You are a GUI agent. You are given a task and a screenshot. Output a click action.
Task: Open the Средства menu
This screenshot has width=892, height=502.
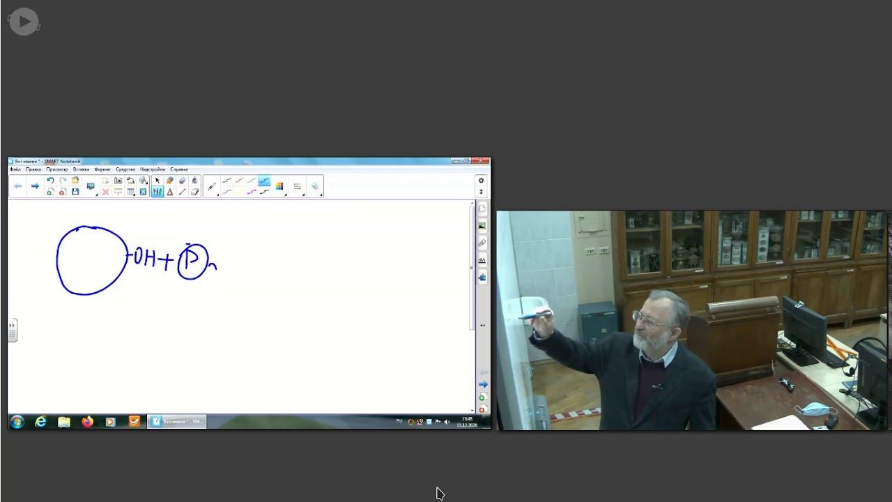[125, 169]
